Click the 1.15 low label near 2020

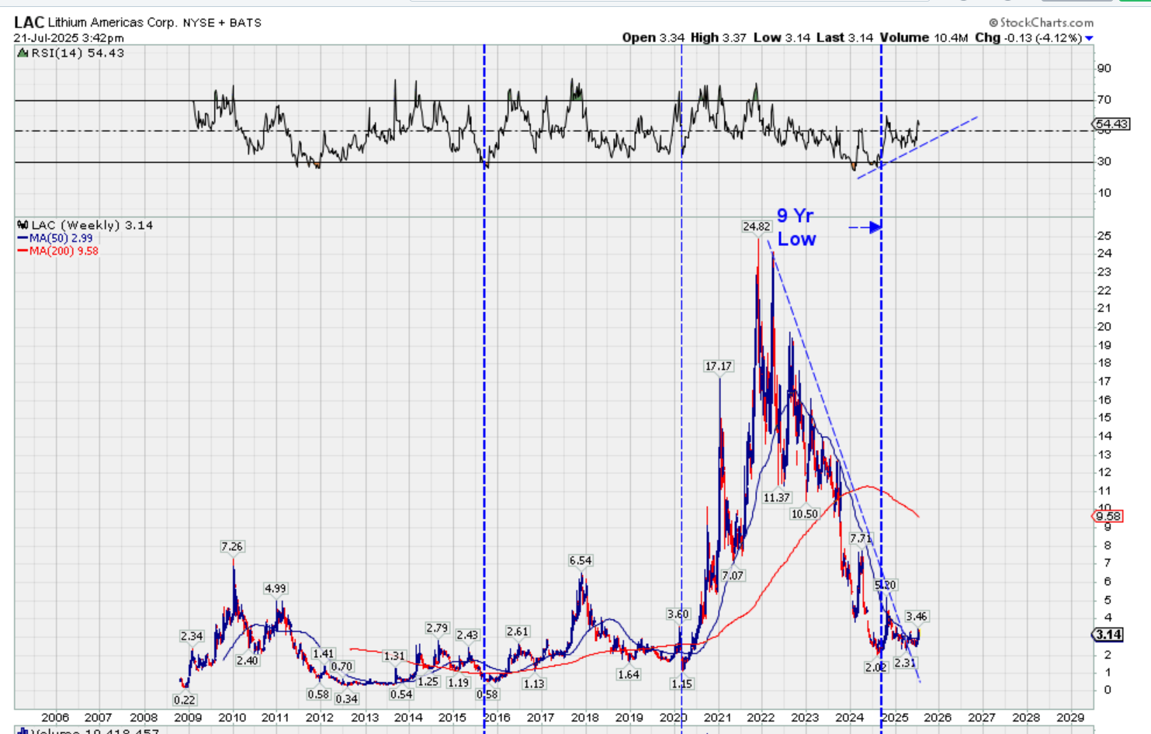click(682, 684)
